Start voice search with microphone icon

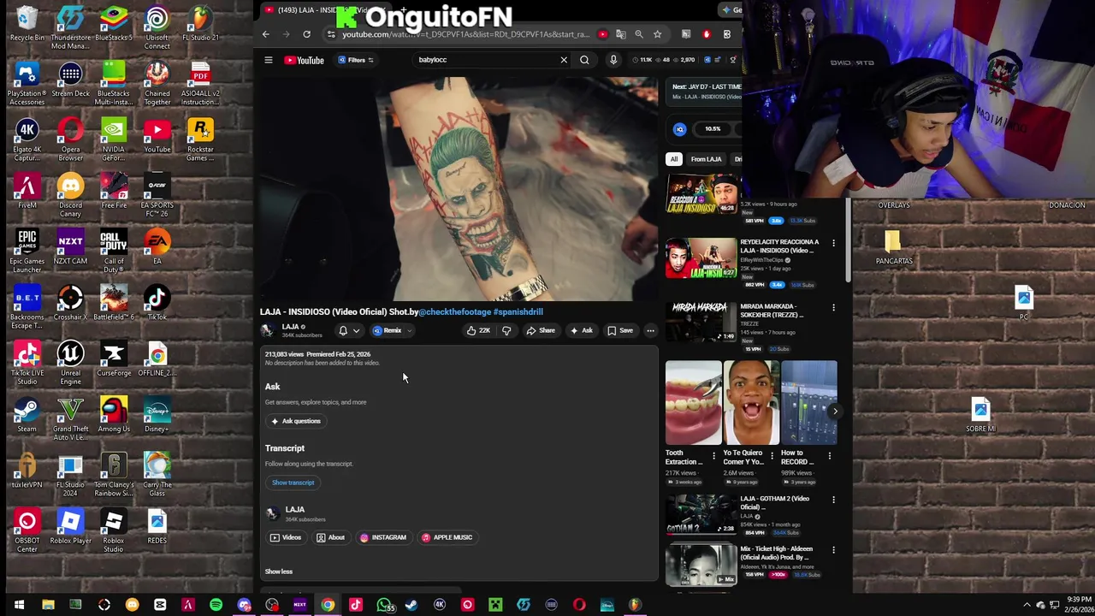pyautogui.click(x=613, y=60)
